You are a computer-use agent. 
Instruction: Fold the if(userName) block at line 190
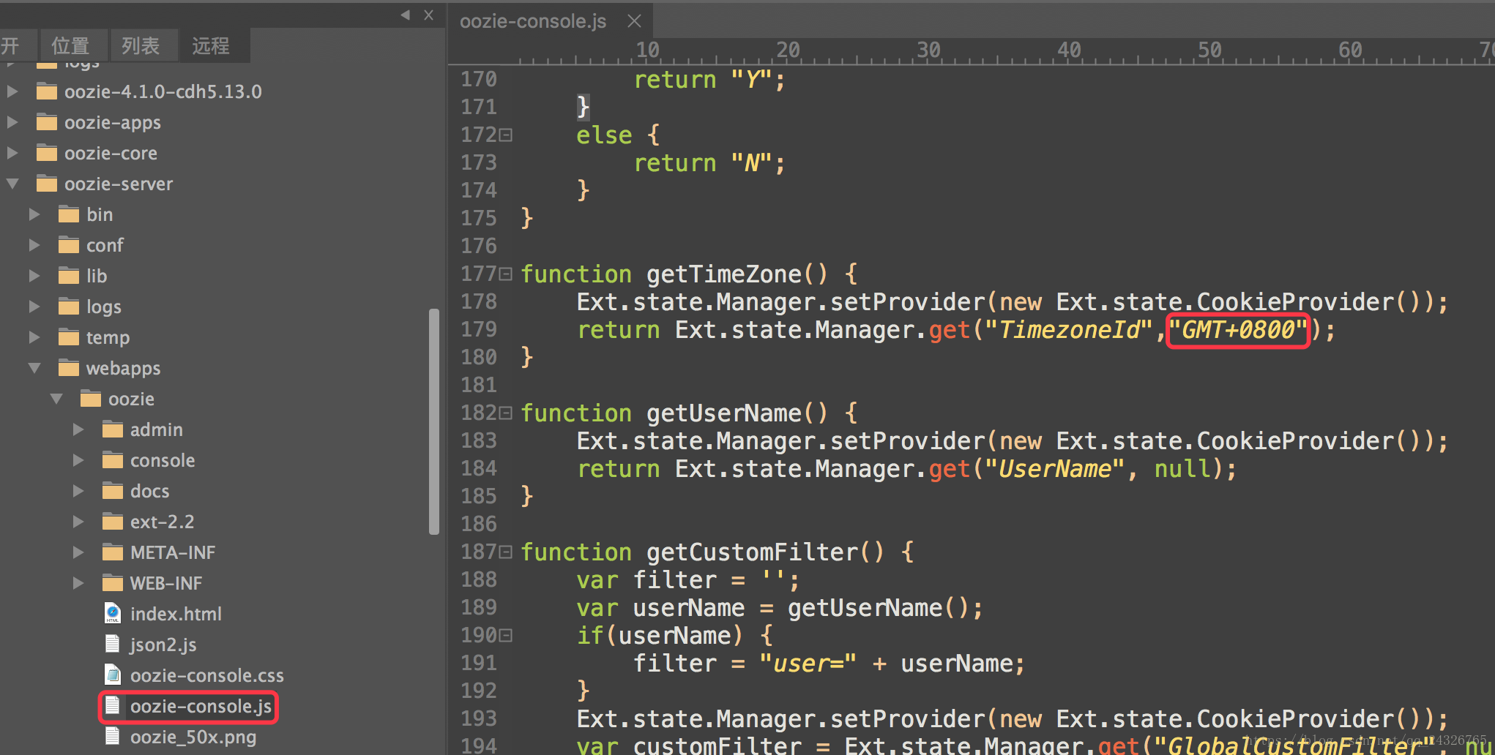pyautogui.click(x=506, y=636)
